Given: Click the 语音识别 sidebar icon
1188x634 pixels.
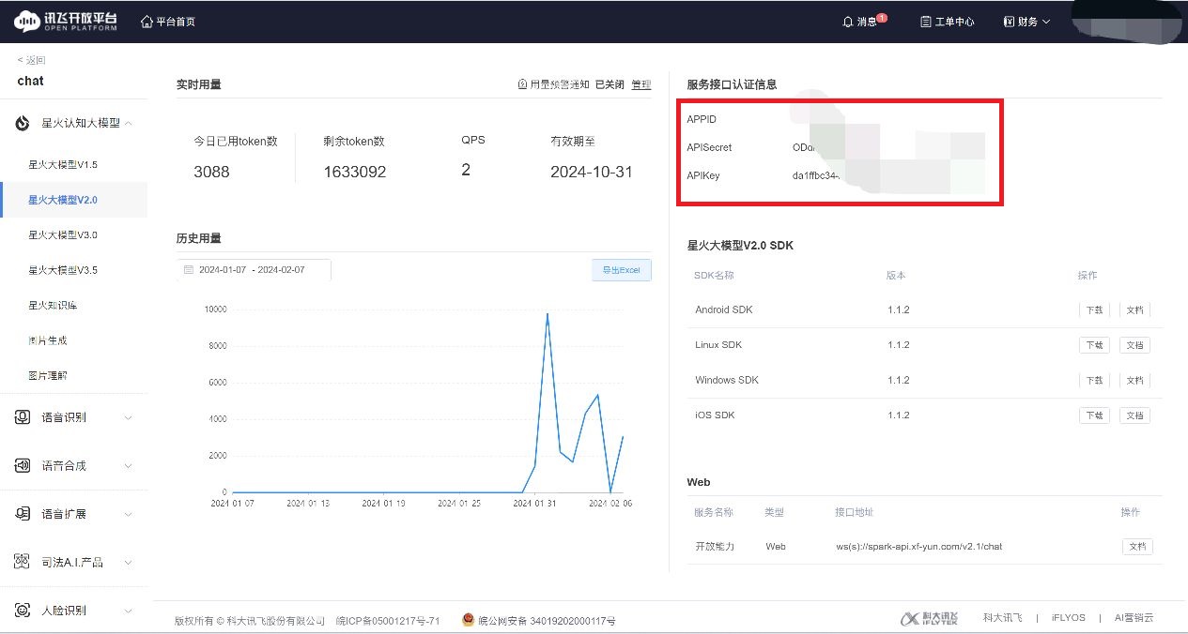Looking at the screenshot, I should point(23,417).
